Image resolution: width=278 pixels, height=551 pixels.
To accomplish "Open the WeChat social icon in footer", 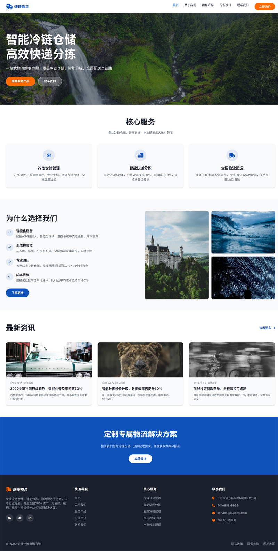I will [x=9, y=518].
